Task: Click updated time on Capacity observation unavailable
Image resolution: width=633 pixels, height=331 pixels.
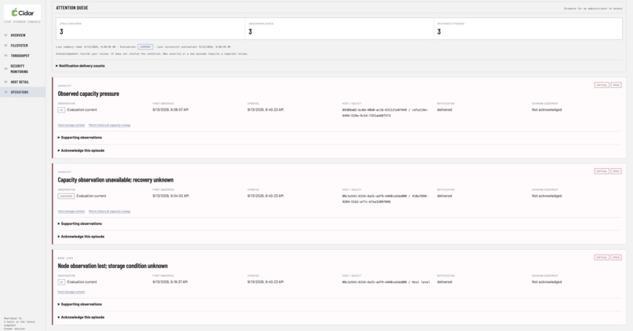Action: point(265,196)
